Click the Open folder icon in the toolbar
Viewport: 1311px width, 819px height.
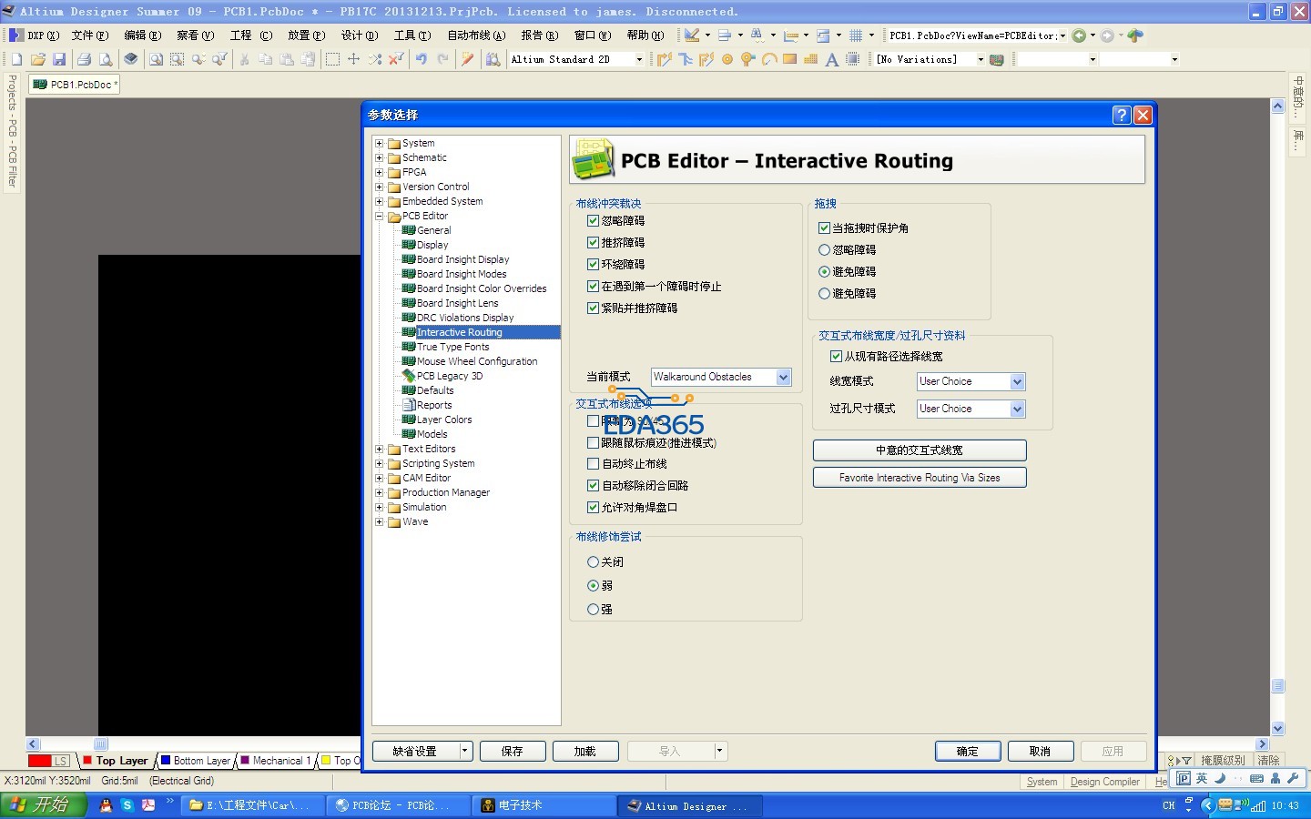(x=38, y=59)
